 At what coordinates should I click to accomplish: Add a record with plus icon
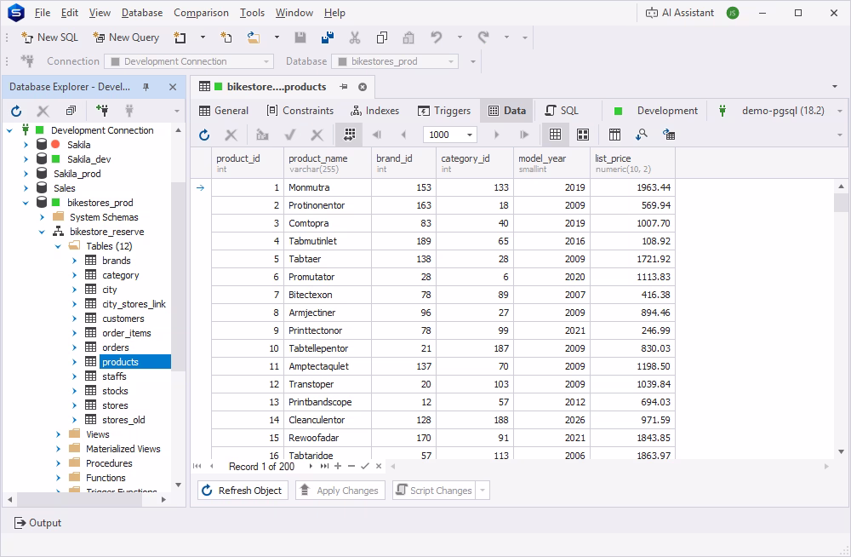click(x=338, y=466)
